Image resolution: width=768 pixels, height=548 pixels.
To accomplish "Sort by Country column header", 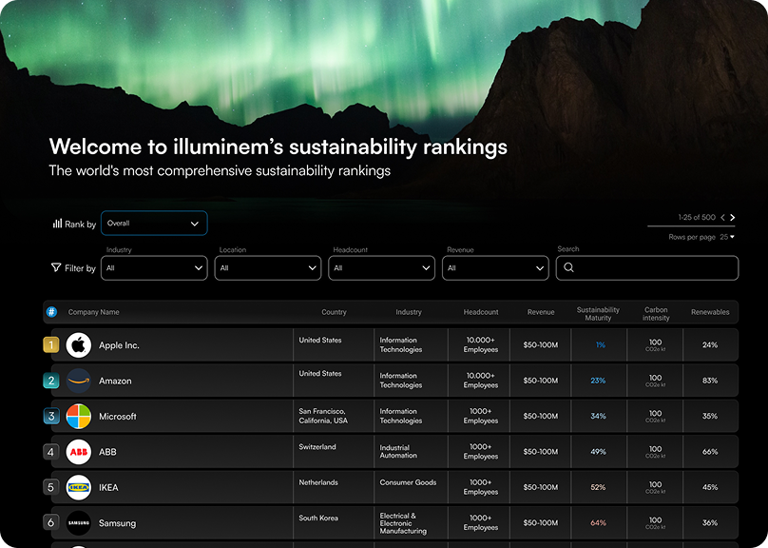I will tap(334, 312).
